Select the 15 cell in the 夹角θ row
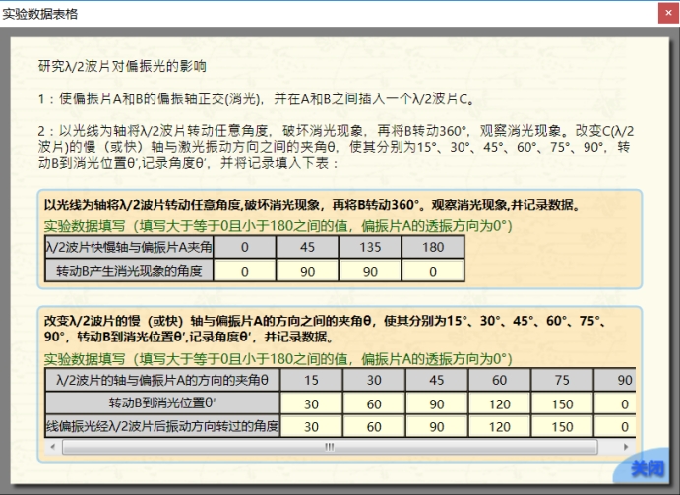The image size is (680, 495). (x=312, y=380)
